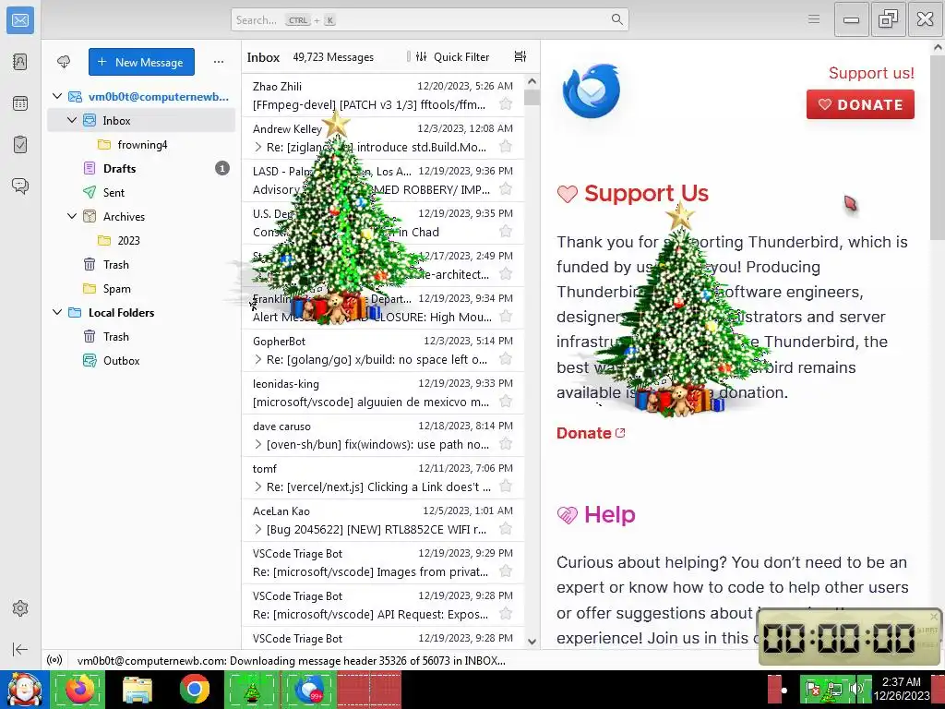Click message list scroll down arrow
Image resolution: width=945 pixels, height=709 pixels.
click(x=532, y=642)
